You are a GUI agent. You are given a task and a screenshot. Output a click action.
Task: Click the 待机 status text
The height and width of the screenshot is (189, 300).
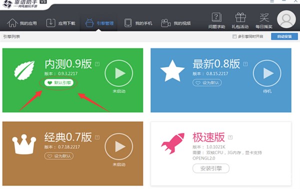tap(267, 91)
